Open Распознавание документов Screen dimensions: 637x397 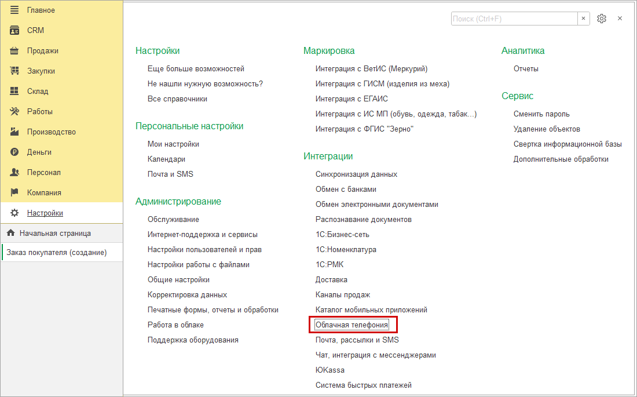363,219
